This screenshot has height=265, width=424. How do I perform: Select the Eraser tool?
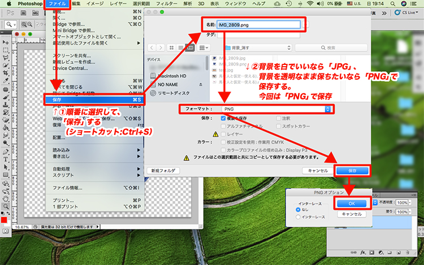(6, 120)
